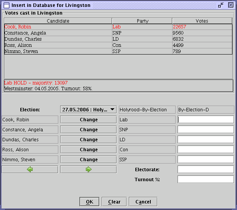This screenshot has width=237, height=210.
Task: Click the Dundas, Charles name field in form
Action: [x=30, y=140]
